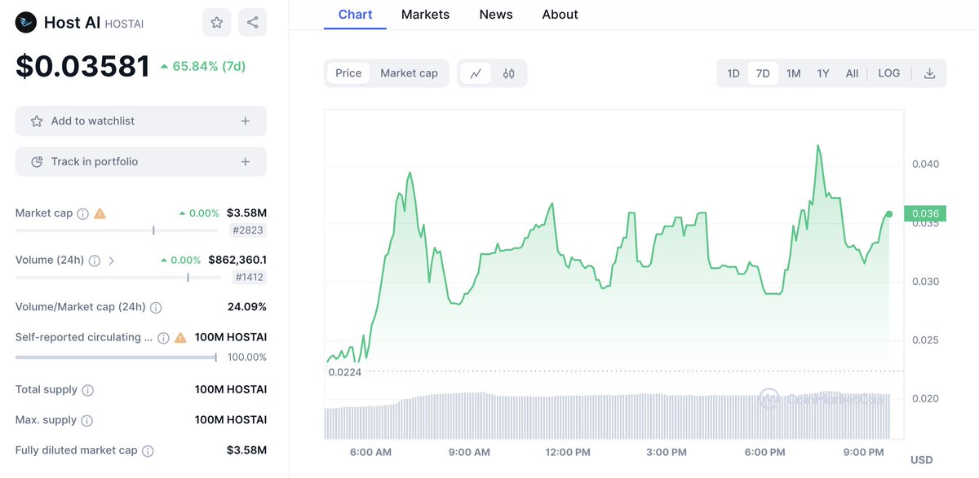Click the plus icon on Add to watchlist

tap(246, 121)
